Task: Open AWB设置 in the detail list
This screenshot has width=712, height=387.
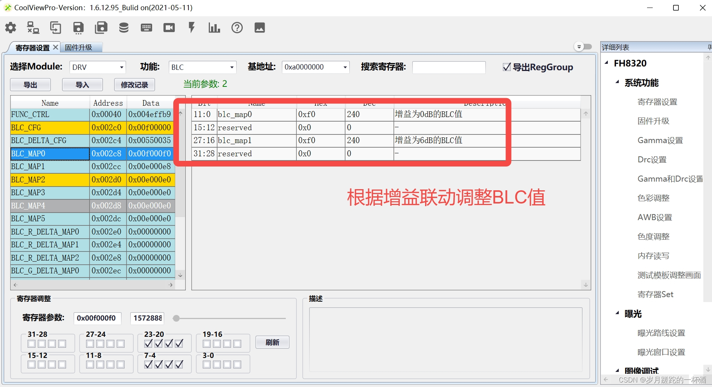Action: click(x=655, y=217)
